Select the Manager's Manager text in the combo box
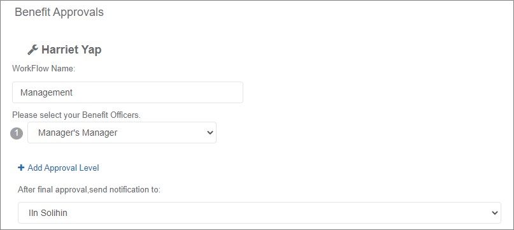514x230 pixels. tap(78, 133)
